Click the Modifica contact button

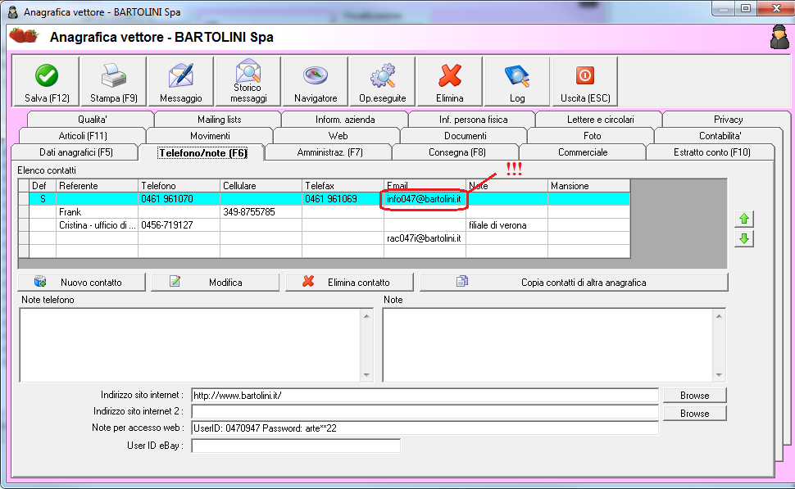pyautogui.click(x=215, y=283)
